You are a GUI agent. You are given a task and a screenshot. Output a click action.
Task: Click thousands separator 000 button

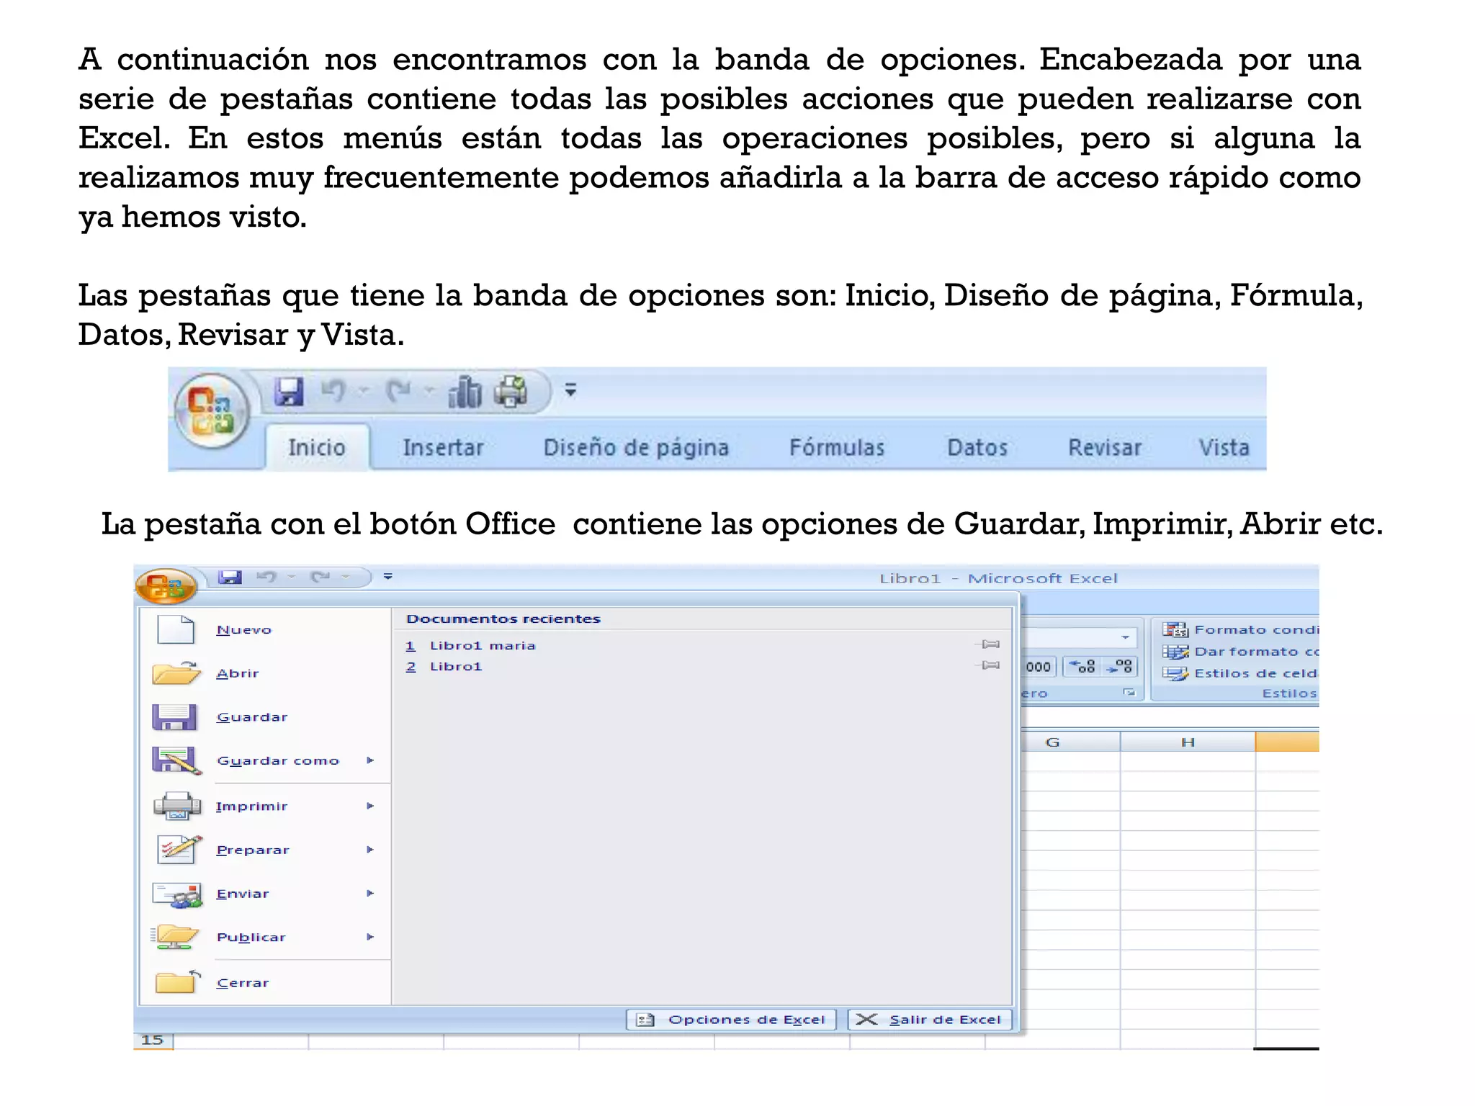click(1039, 667)
